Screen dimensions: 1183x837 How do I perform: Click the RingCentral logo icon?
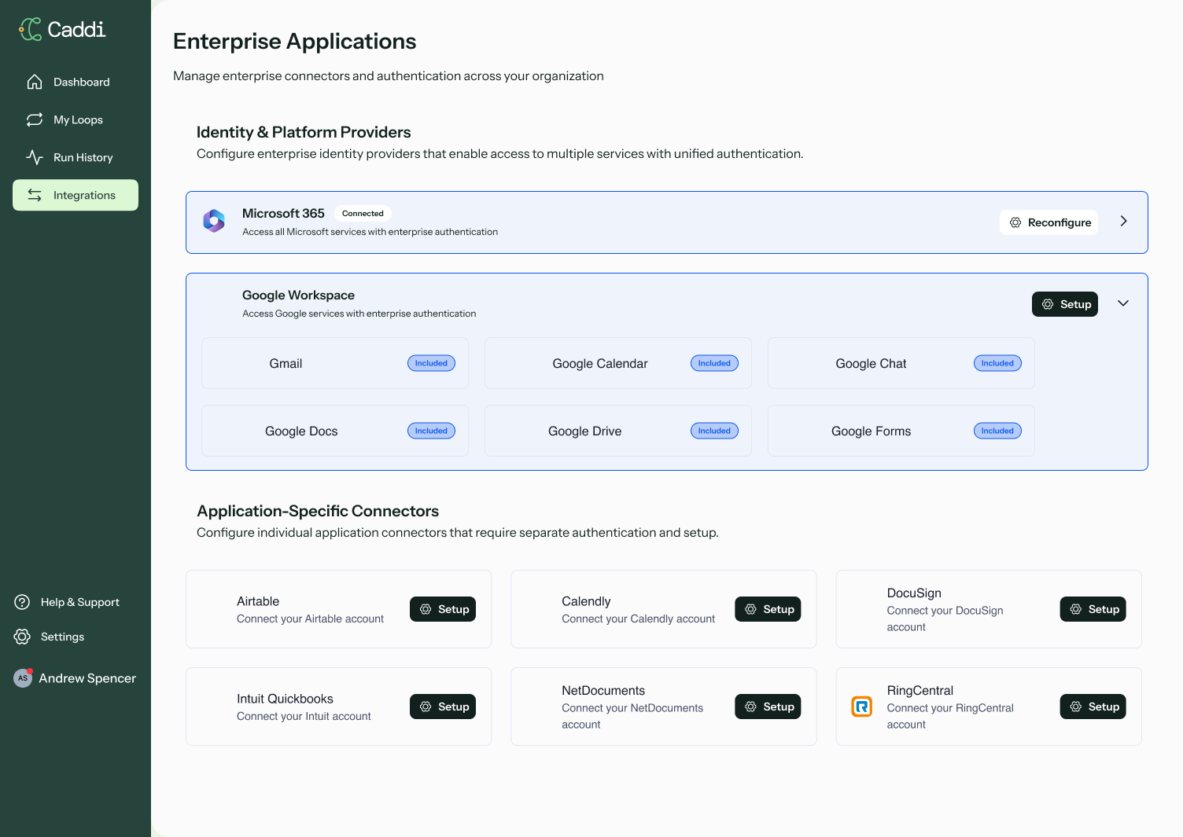pyautogui.click(x=862, y=707)
